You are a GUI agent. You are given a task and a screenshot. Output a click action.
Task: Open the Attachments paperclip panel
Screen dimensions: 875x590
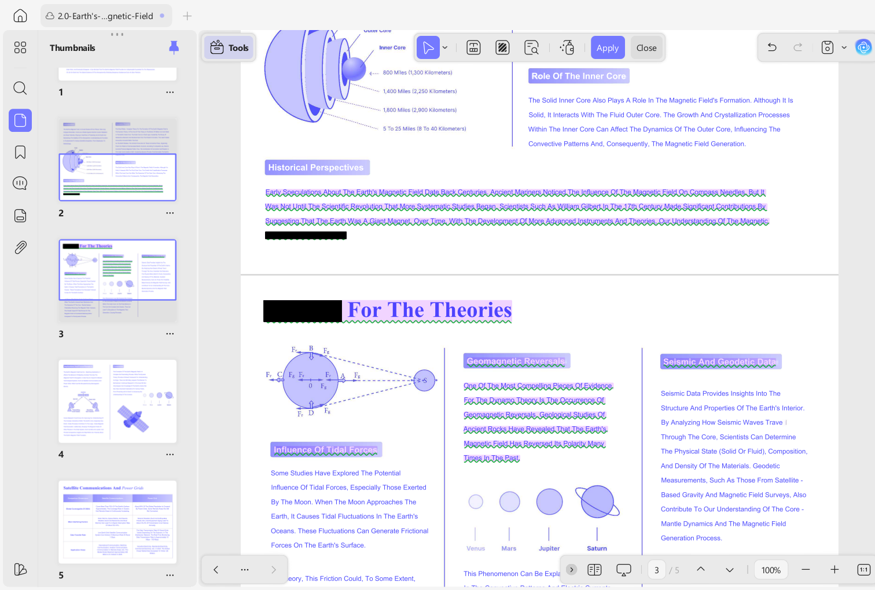tap(20, 248)
